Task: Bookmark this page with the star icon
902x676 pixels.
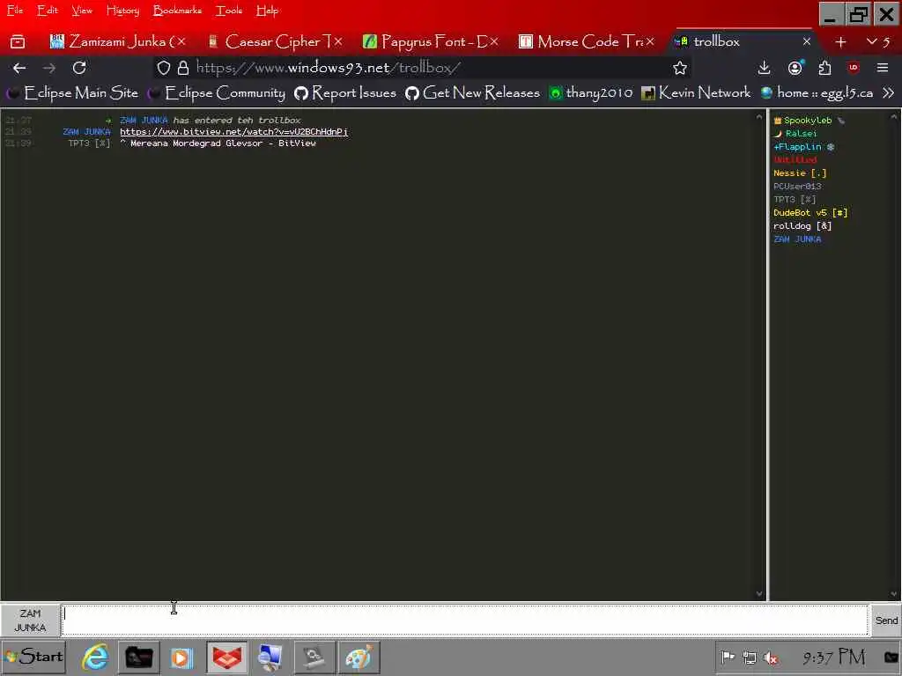Action: tap(680, 68)
